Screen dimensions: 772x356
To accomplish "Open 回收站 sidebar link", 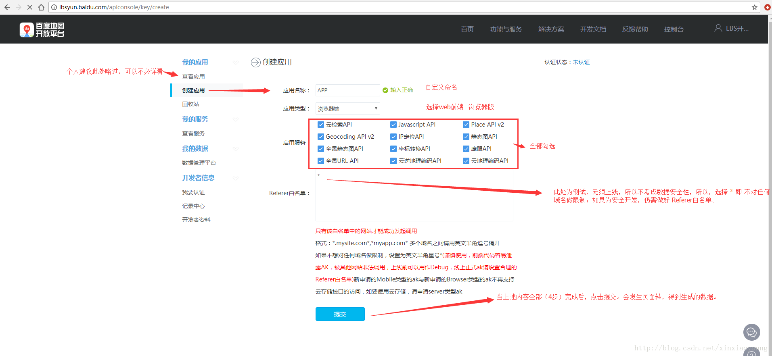I will 190,104.
